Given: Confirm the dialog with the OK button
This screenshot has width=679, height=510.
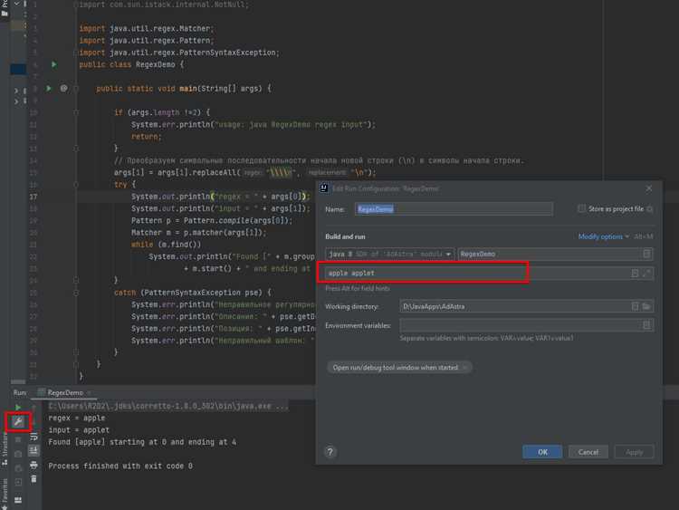Looking at the screenshot, I should coord(542,452).
